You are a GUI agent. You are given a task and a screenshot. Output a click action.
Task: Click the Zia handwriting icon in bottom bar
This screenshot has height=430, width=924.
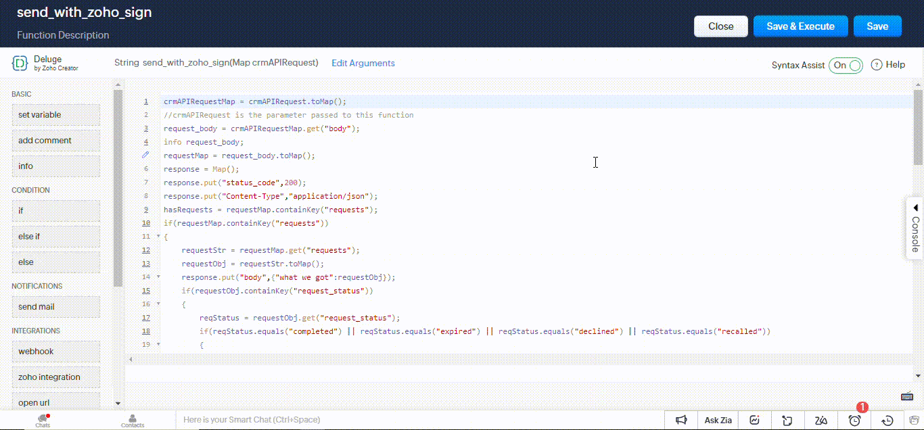tap(821, 420)
